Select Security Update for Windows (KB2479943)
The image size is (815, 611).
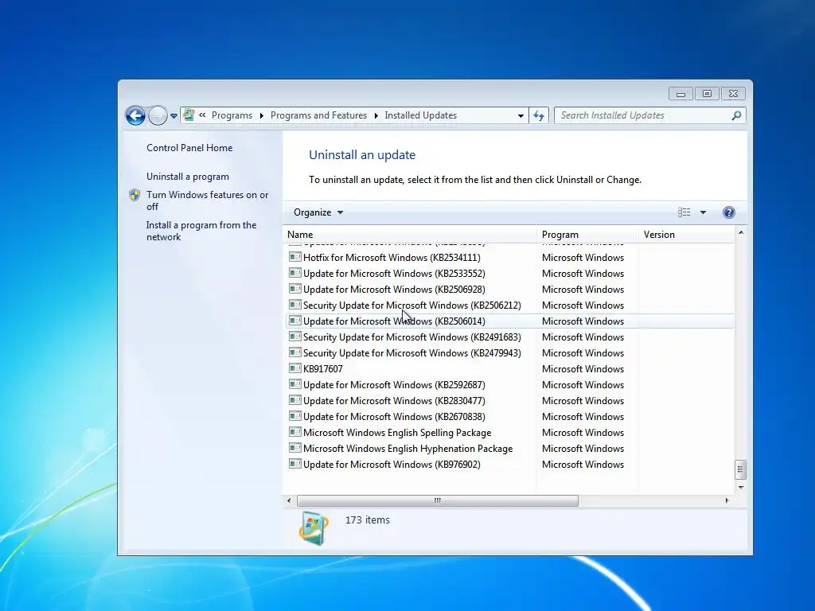pos(411,353)
